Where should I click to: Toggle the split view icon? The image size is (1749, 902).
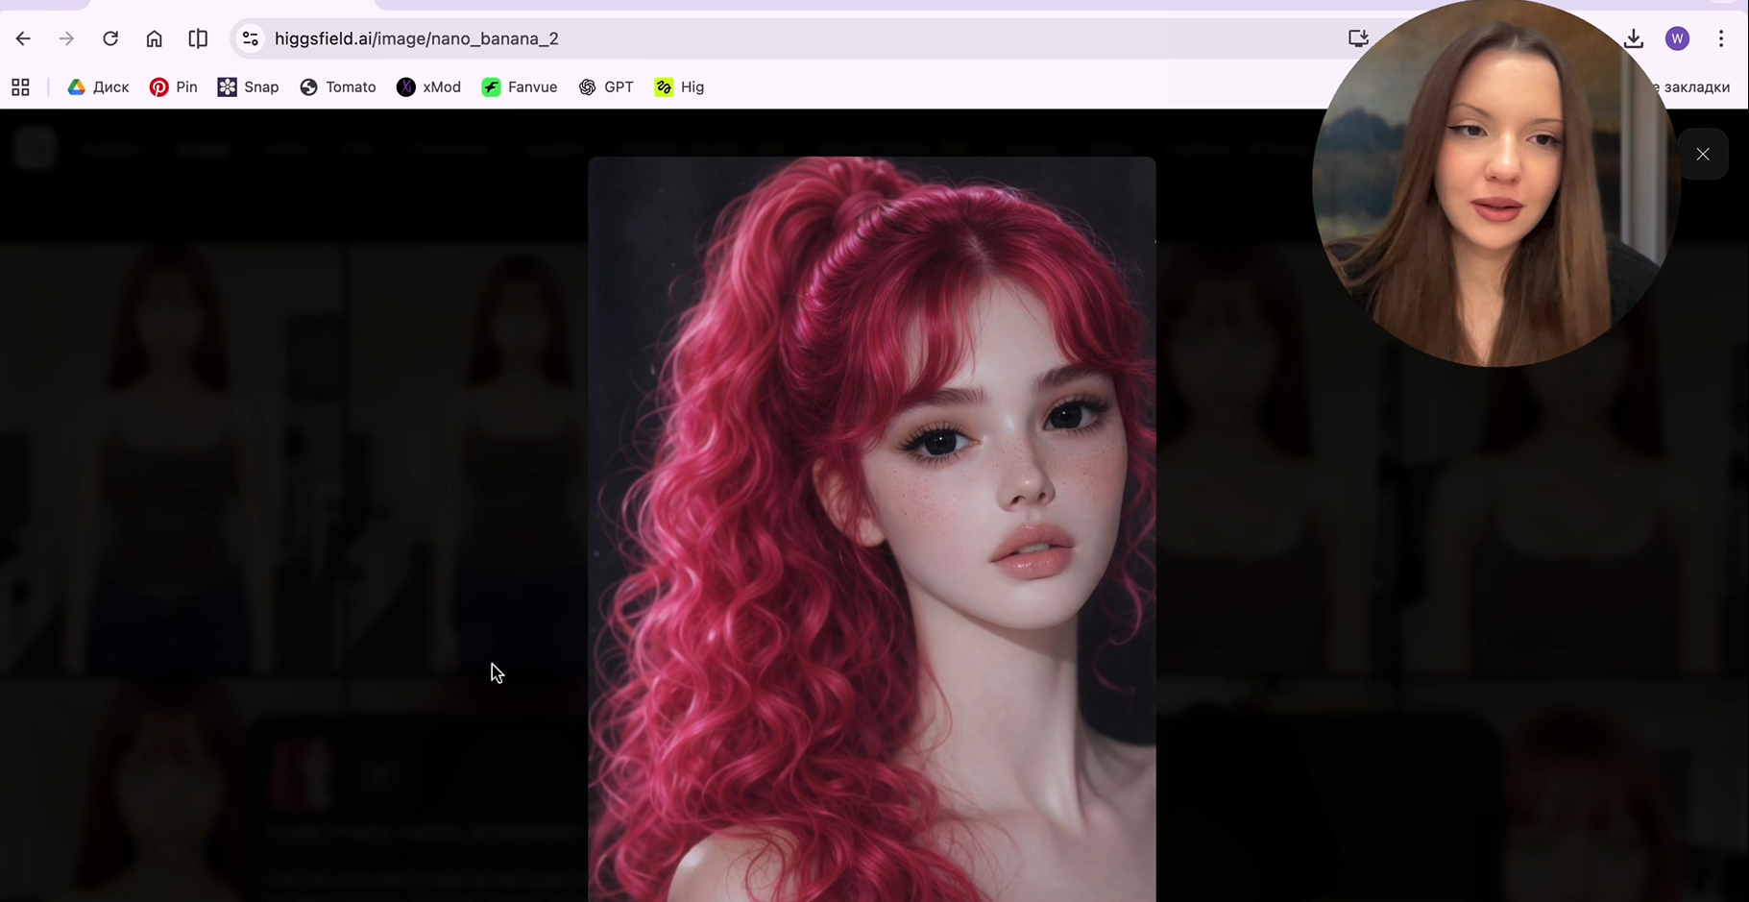198,38
